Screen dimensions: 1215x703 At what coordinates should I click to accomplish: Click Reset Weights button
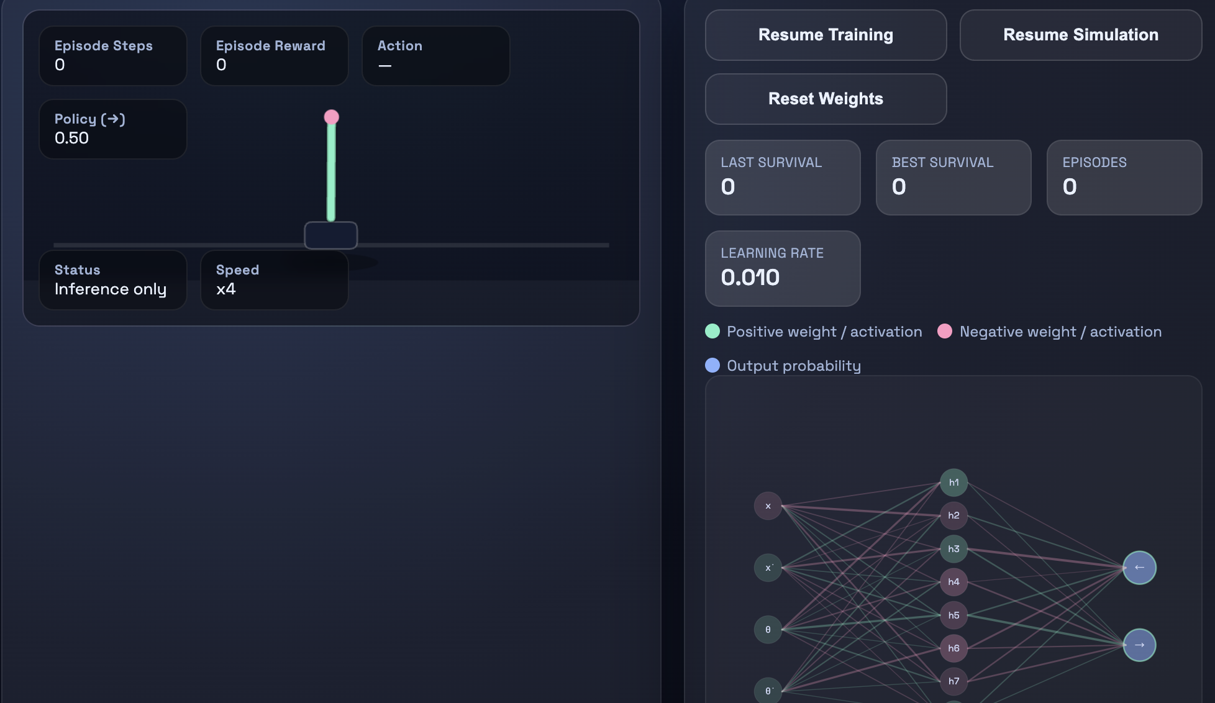tap(826, 99)
